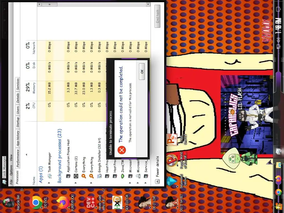Click the Cortana circle icon
This screenshot has width=284, height=213.
(x=76, y=176)
